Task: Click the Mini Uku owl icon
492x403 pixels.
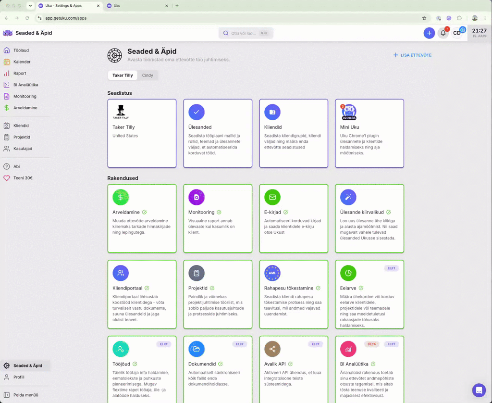Action: [349, 112]
